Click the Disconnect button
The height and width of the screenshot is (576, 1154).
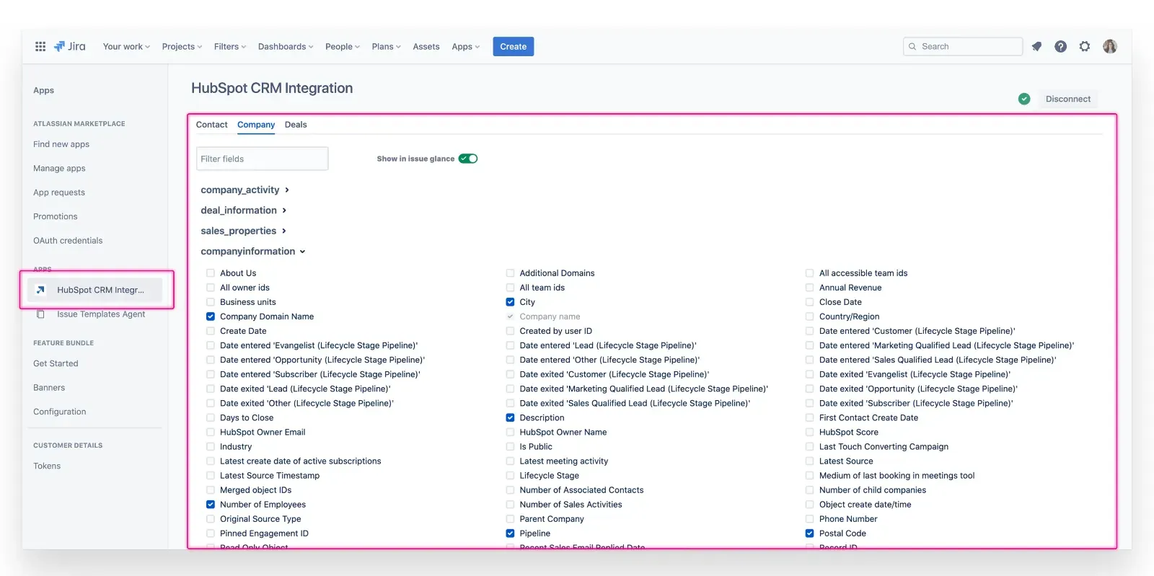(x=1067, y=99)
